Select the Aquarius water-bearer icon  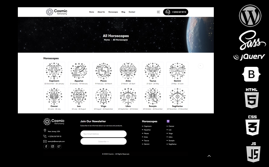click(x=79, y=71)
